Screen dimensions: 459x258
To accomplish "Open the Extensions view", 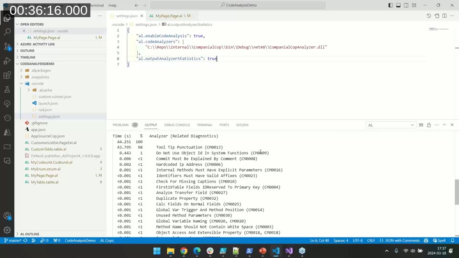I will (x=7, y=75).
